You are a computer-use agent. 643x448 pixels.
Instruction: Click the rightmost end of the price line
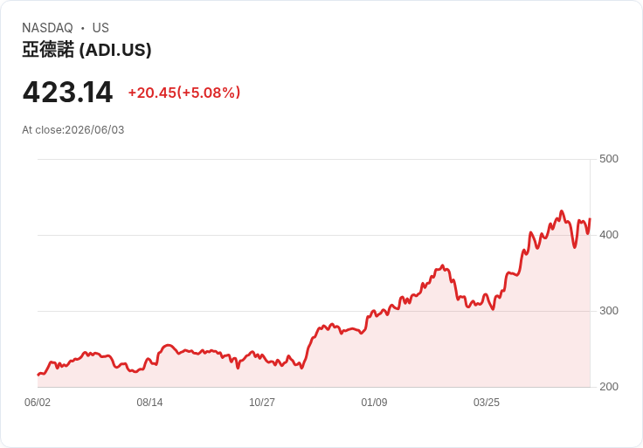click(x=590, y=219)
